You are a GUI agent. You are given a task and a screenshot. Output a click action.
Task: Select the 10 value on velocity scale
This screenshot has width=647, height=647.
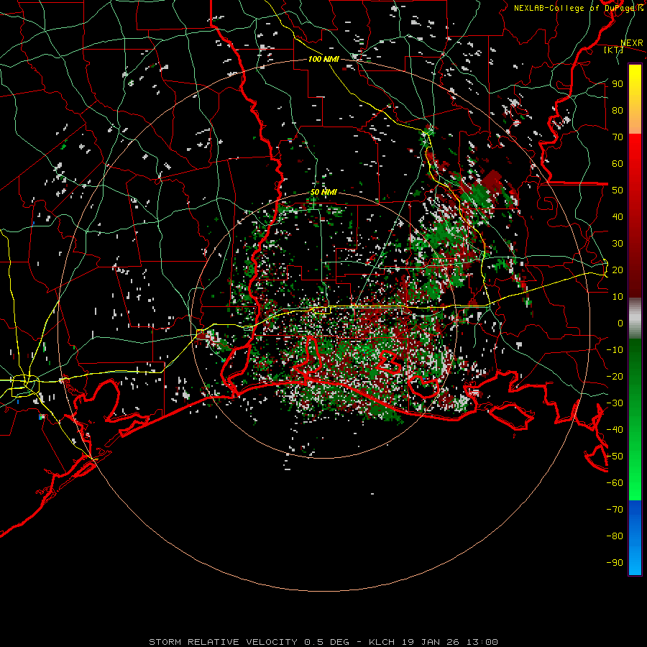(x=618, y=297)
